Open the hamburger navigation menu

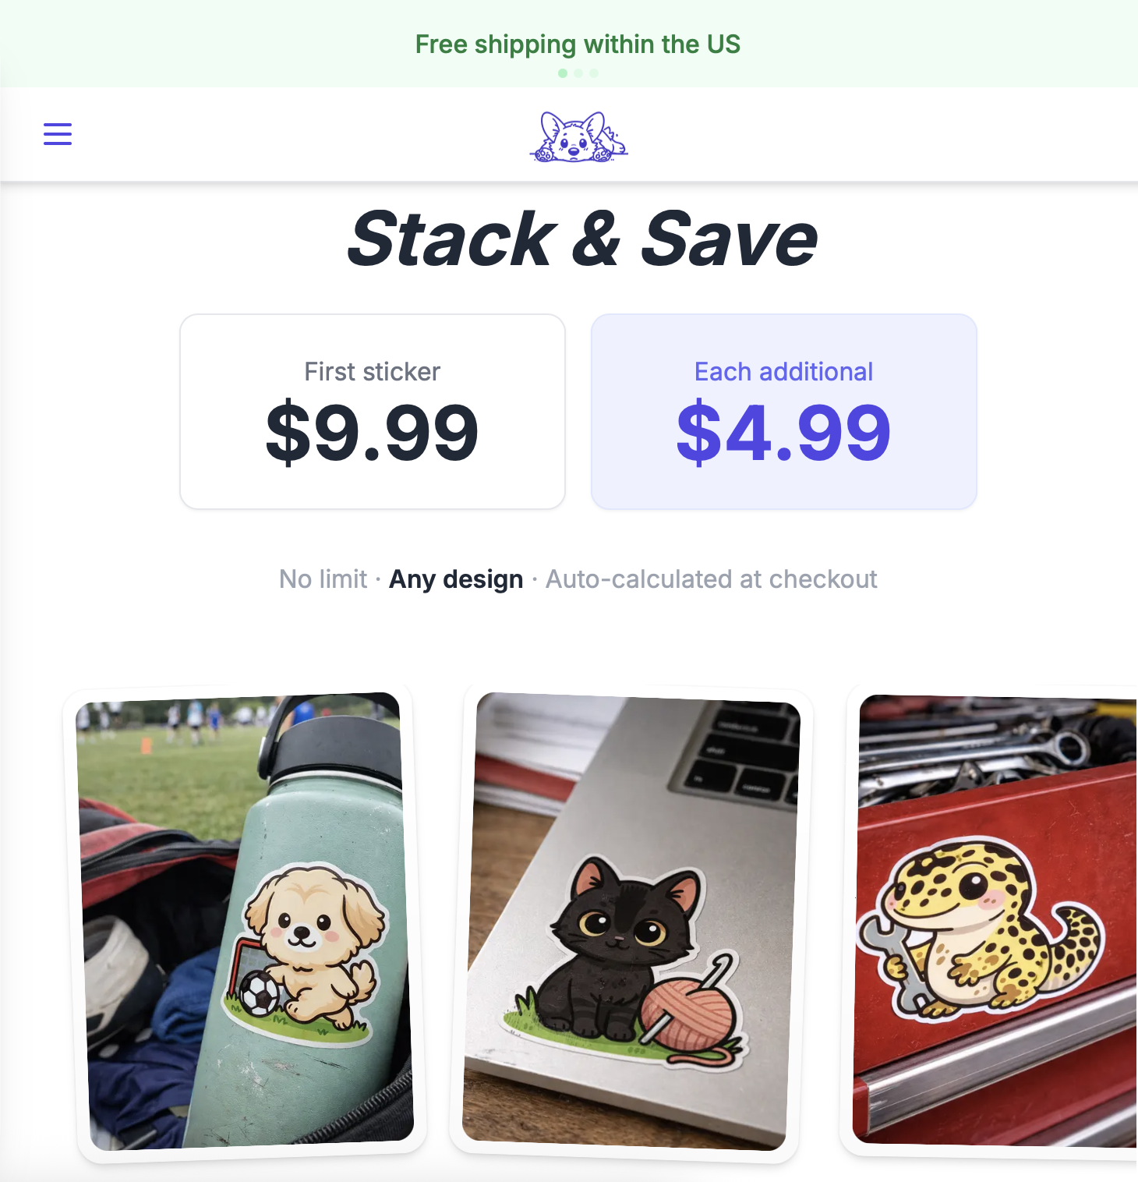click(58, 134)
